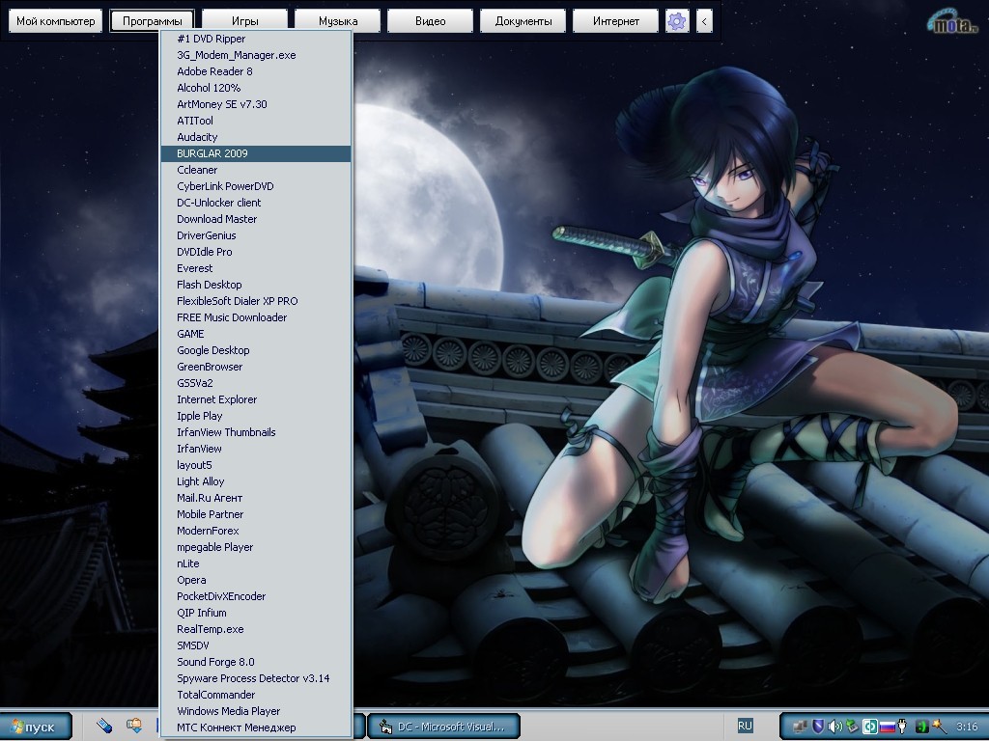Close the Программы dropdown menu
The image size is (989, 741).
tap(152, 21)
